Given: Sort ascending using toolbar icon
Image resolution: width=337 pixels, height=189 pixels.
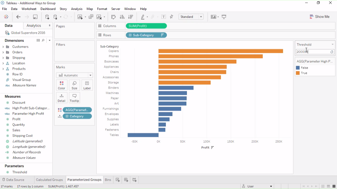Looking at the screenshot, I should [x=122, y=17].
